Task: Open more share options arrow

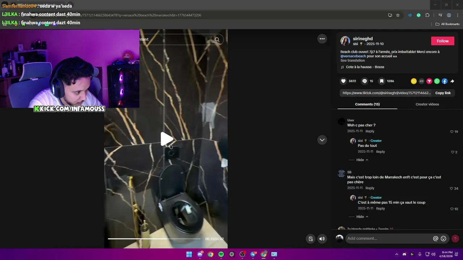Action: click(x=452, y=81)
